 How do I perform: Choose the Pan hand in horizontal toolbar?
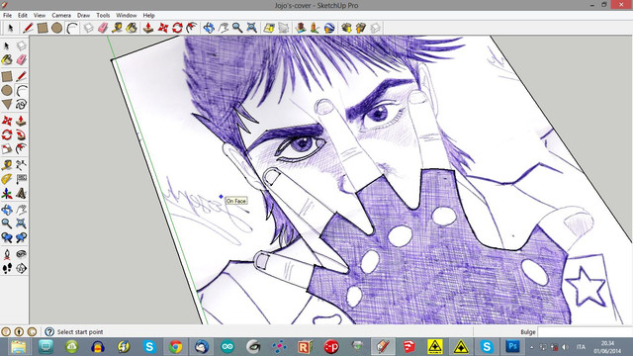224,28
